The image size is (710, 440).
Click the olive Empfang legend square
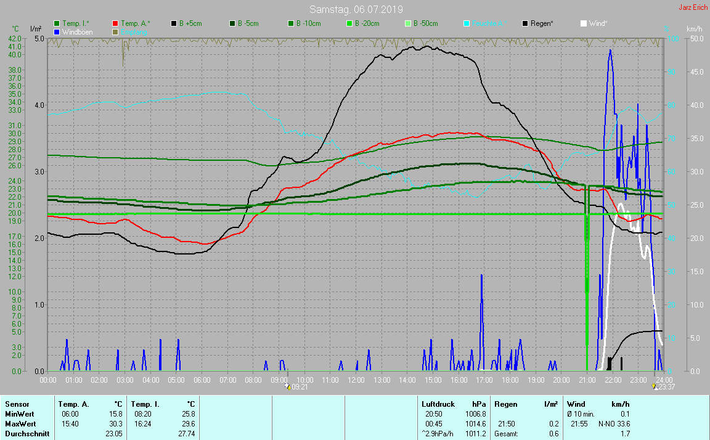pos(115,32)
